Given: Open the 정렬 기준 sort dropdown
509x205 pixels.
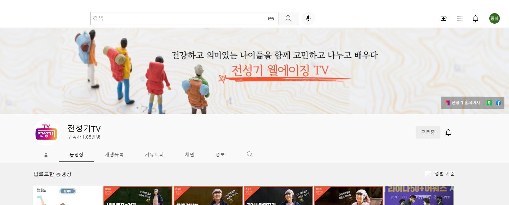Looking at the screenshot, I should 440,174.
